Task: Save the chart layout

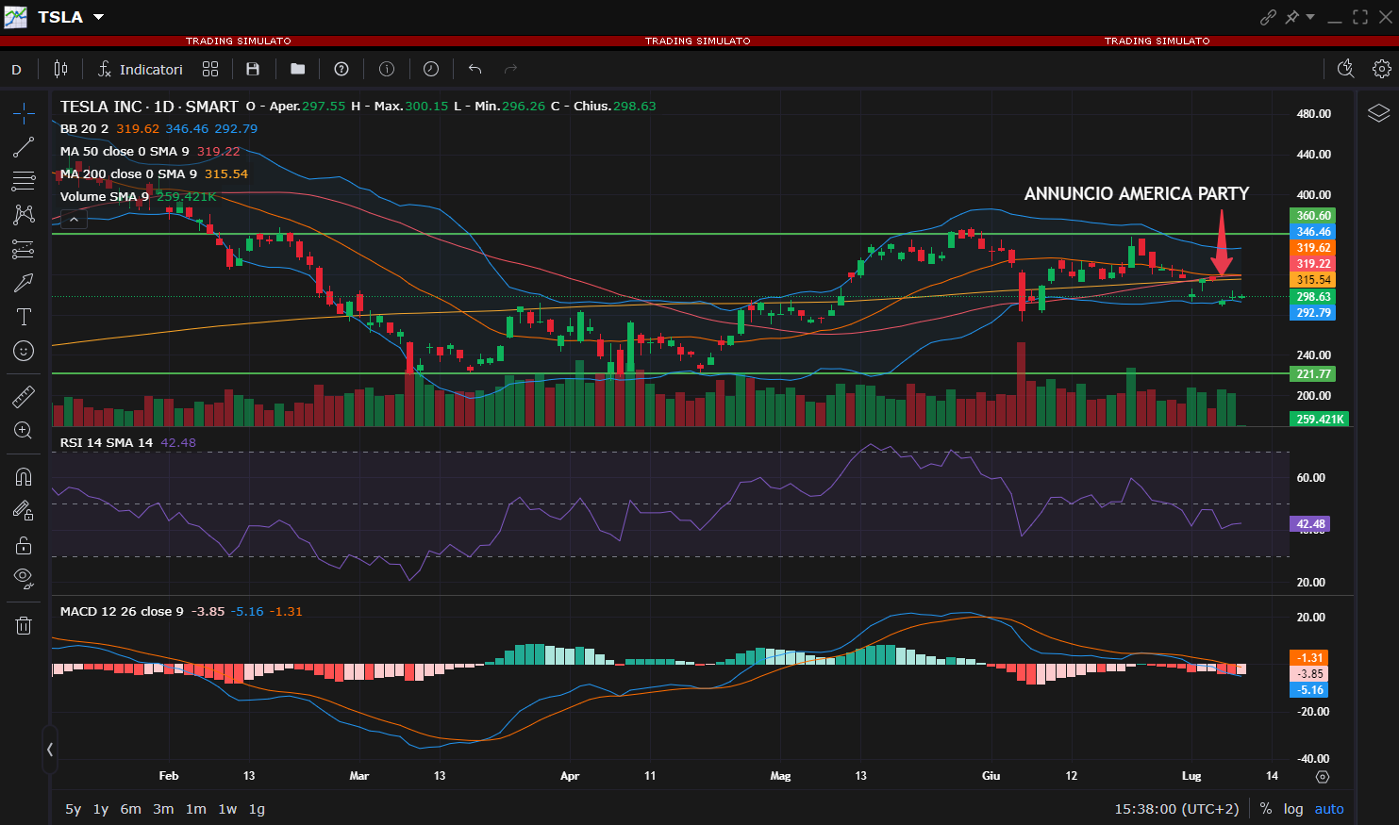Action: pyautogui.click(x=253, y=69)
